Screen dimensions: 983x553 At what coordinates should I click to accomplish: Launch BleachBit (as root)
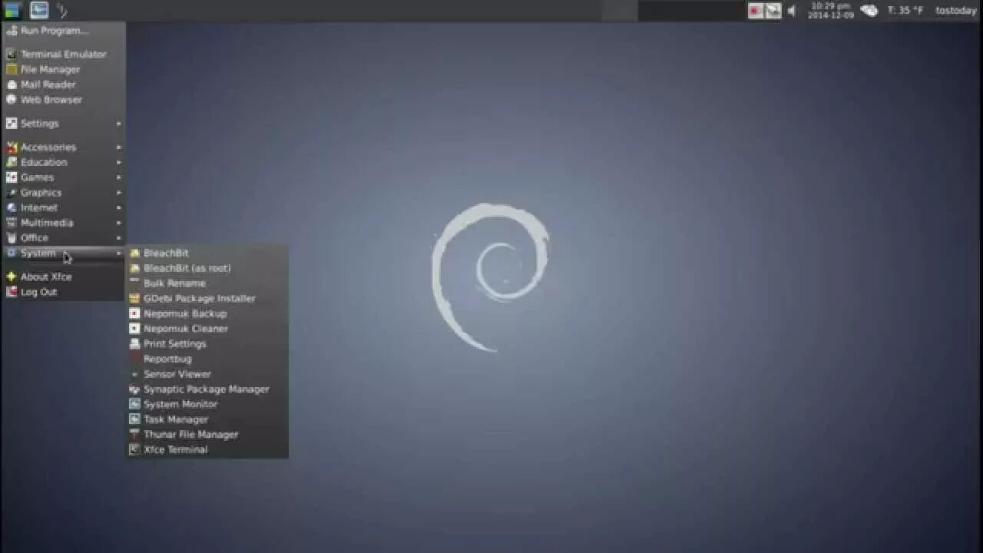pos(207,268)
